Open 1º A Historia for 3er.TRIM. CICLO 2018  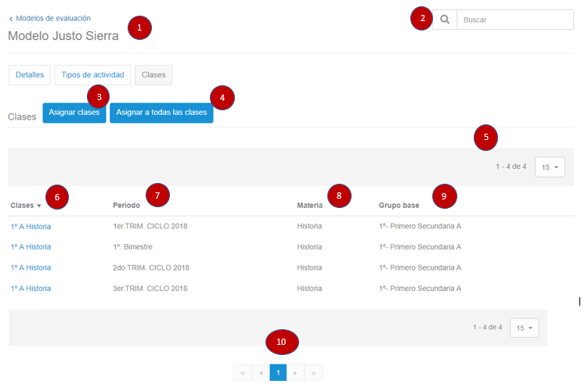31,289
